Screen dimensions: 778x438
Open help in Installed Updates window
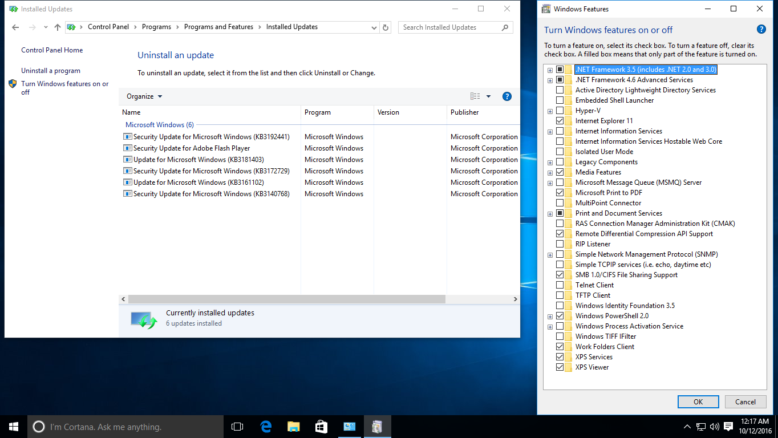point(506,96)
